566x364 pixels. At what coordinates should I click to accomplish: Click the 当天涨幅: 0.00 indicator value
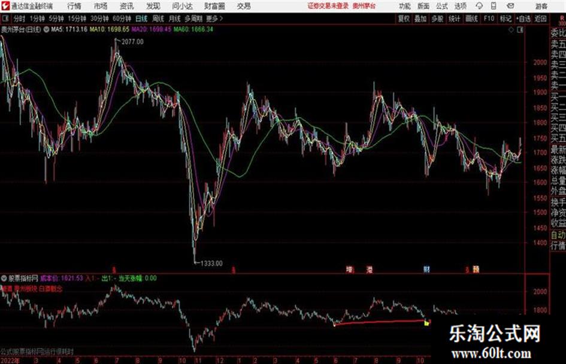click(138, 278)
